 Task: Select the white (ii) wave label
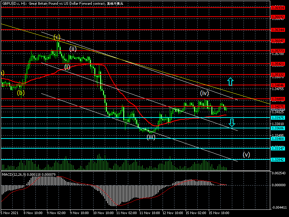[x=73, y=49]
